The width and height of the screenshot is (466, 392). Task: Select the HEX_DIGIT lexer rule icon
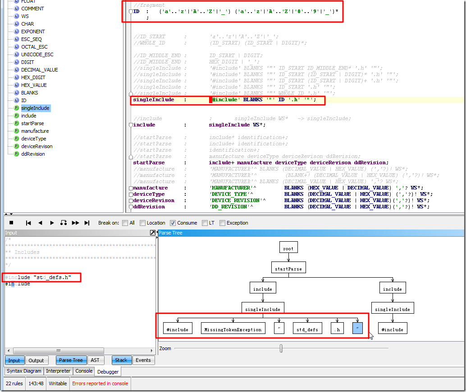point(17,77)
